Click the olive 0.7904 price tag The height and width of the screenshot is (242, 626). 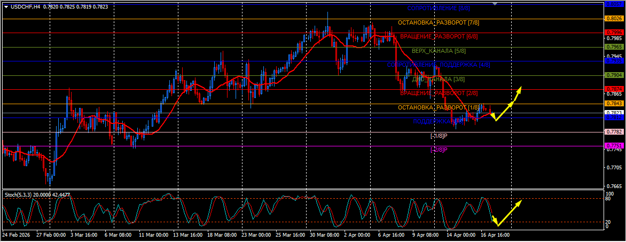[x=614, y=75]
